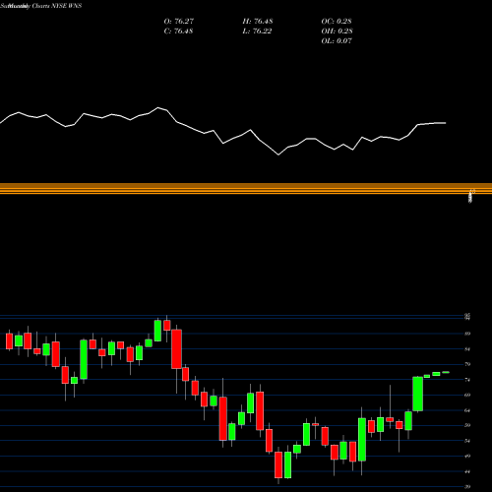Click the 'OL: 0.07' value

337,40
